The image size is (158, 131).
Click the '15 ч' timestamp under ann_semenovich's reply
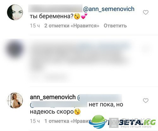coord(35,121)
